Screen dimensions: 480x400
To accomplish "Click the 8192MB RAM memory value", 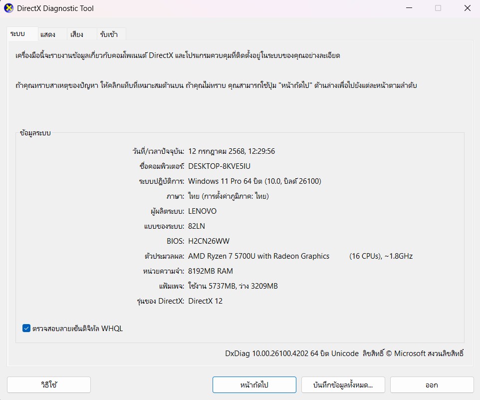I will point(210,271).
